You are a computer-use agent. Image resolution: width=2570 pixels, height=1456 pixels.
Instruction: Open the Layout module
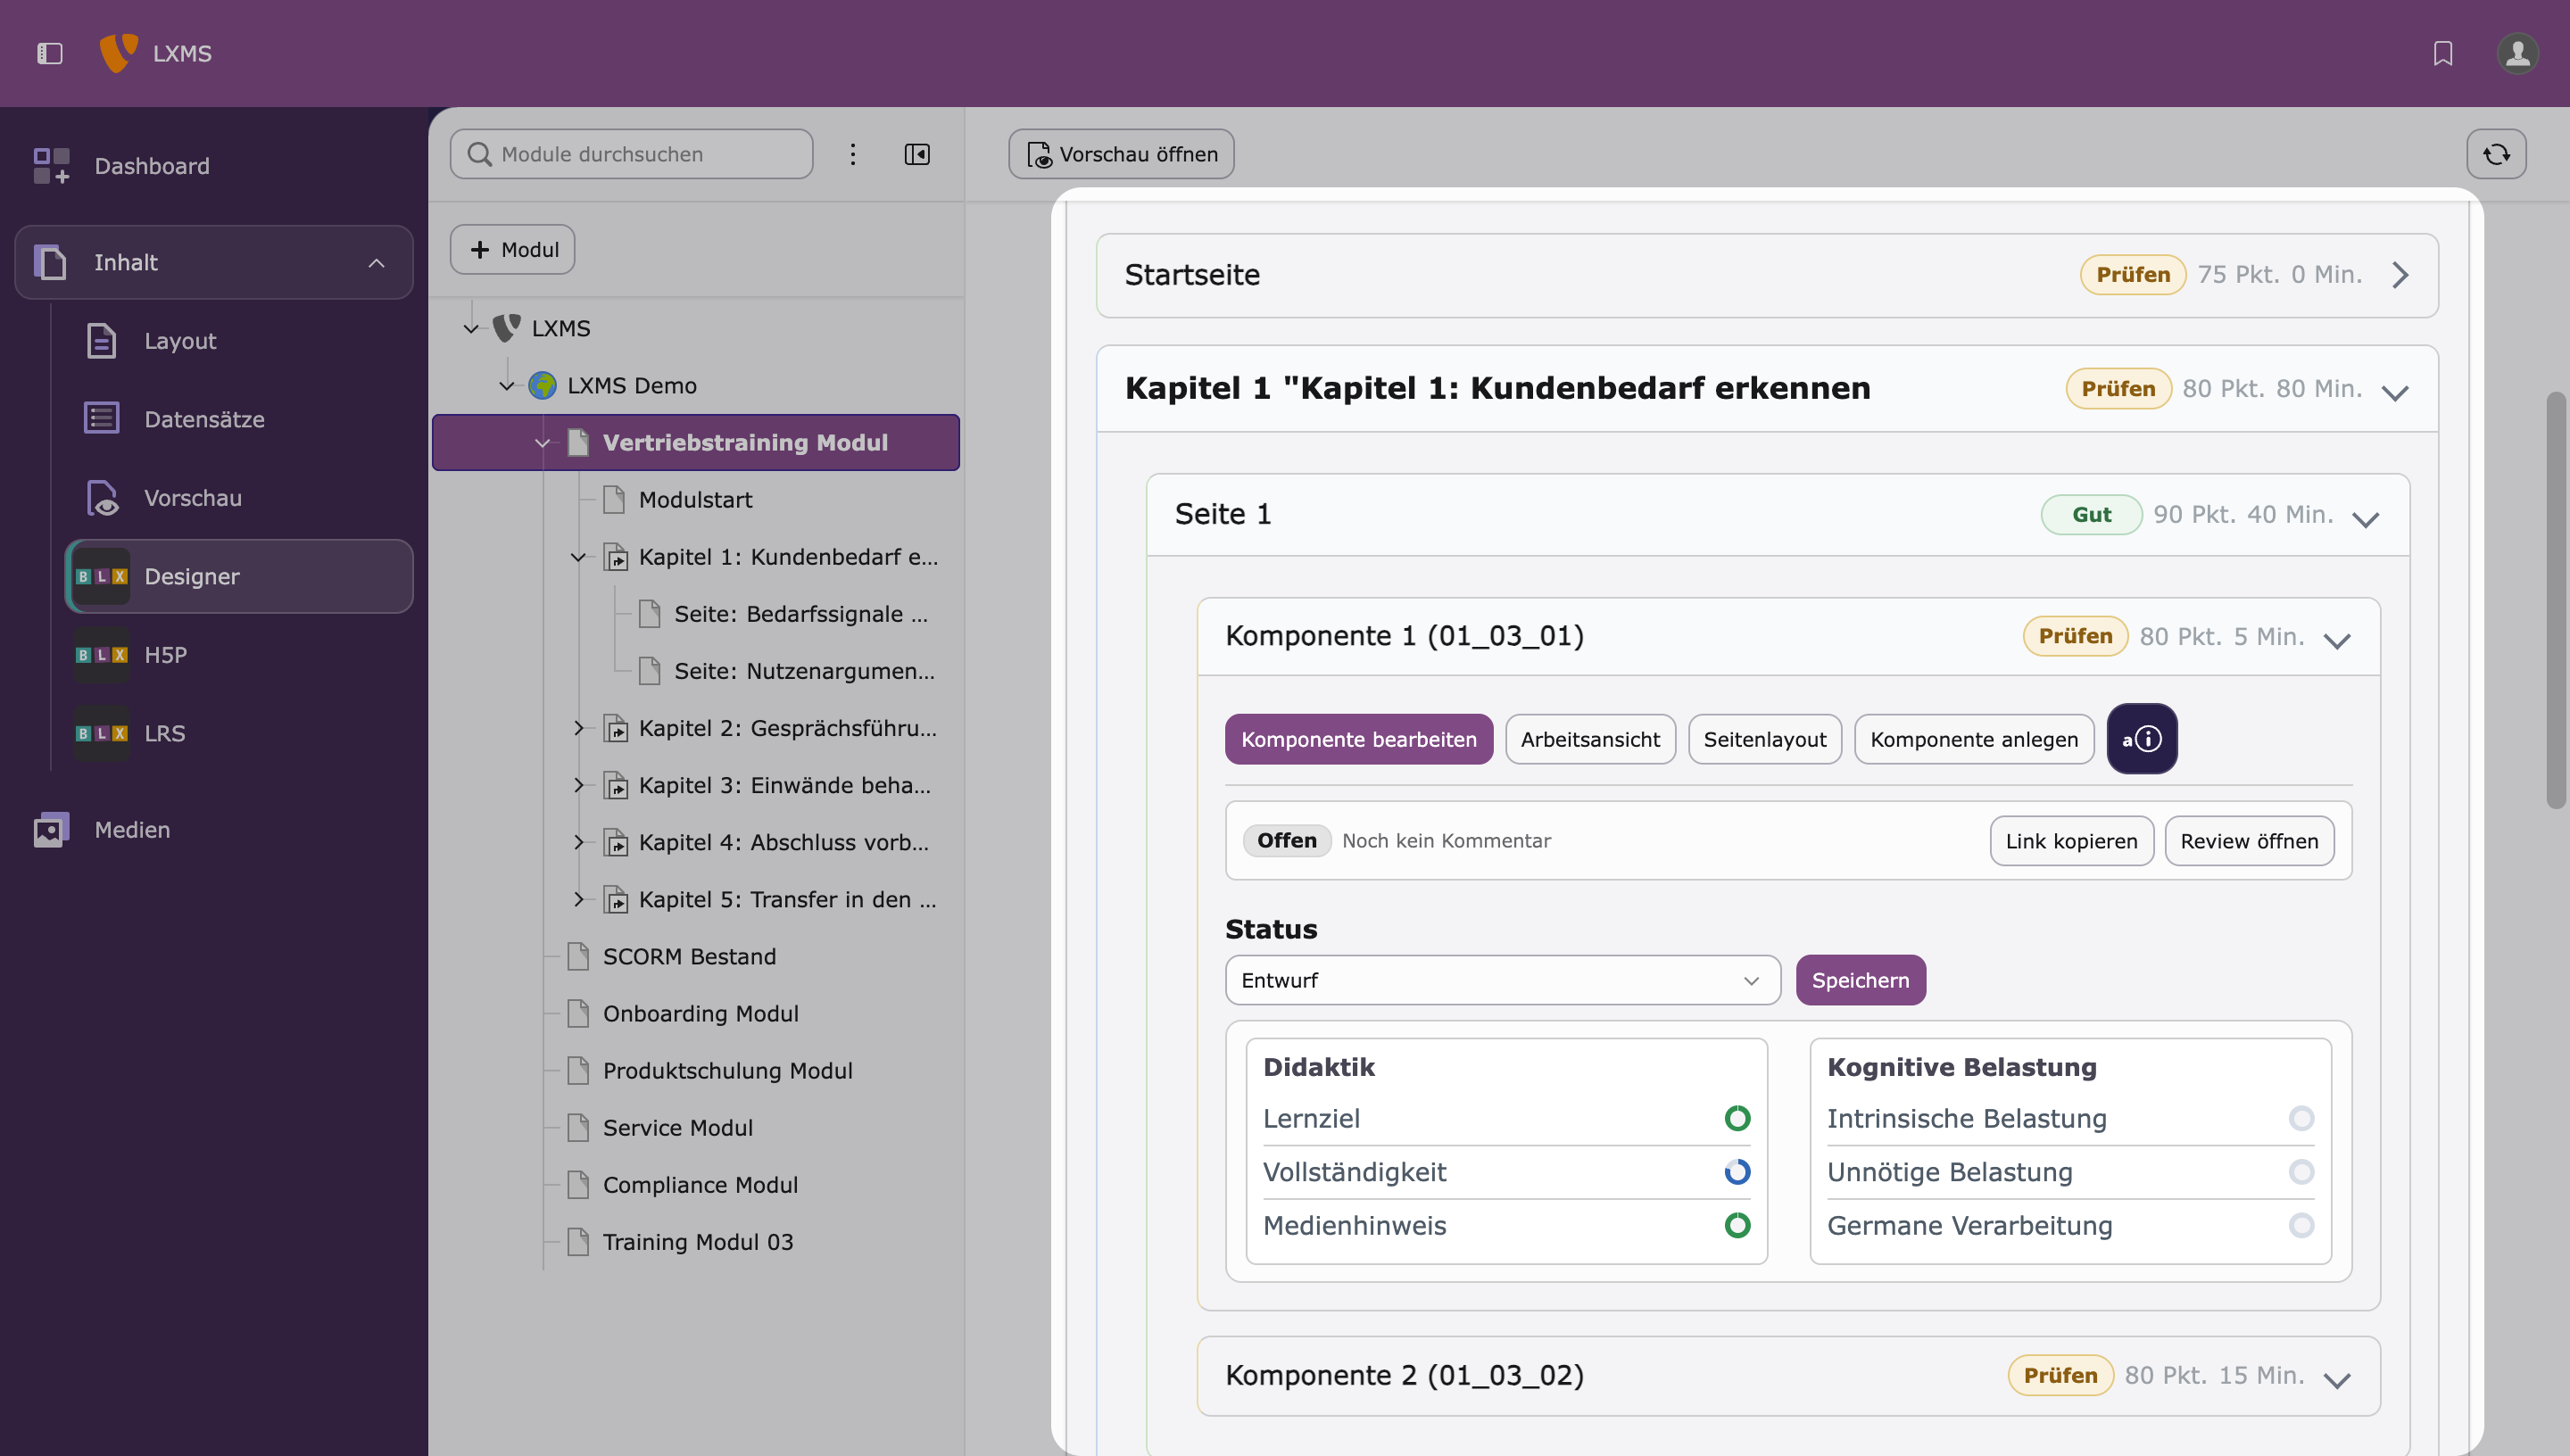(x=239, y=341)
